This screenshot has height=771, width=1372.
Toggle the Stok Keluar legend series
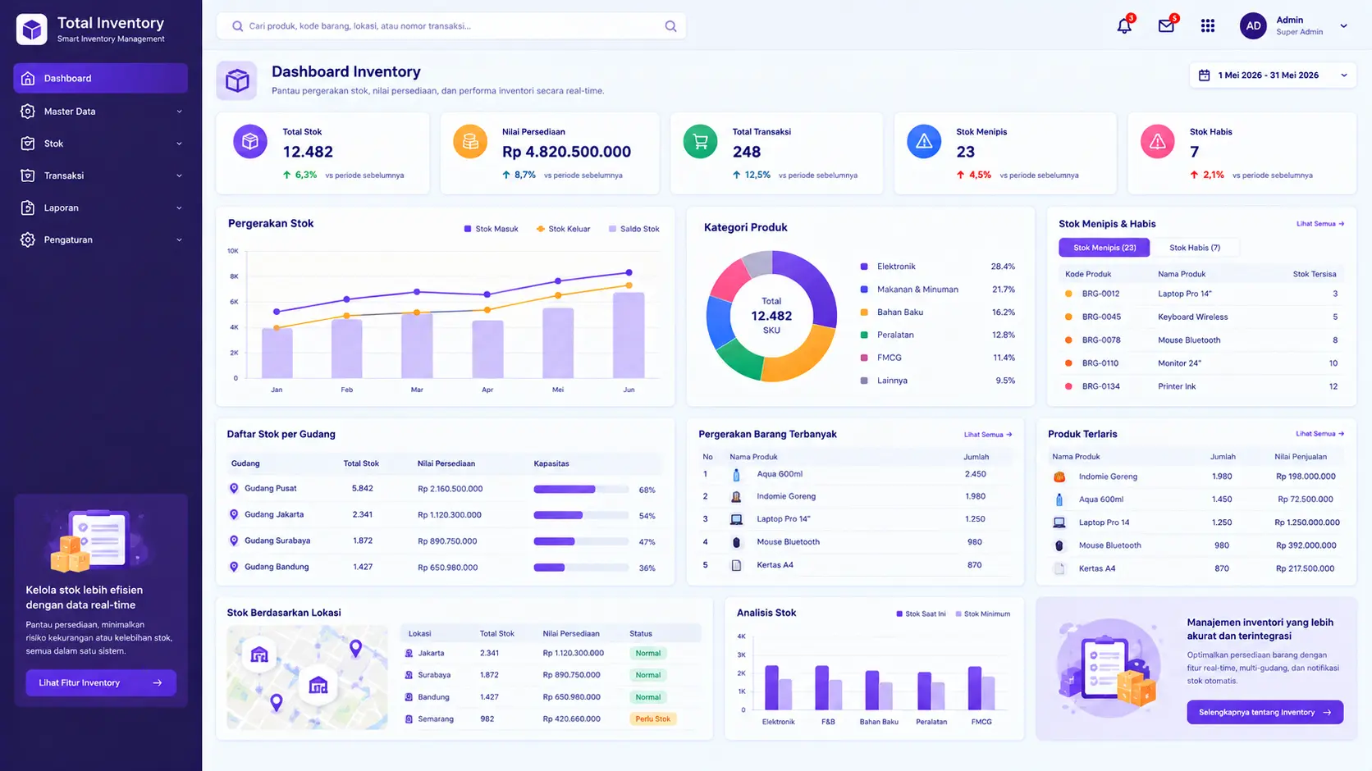pos(563,229)
